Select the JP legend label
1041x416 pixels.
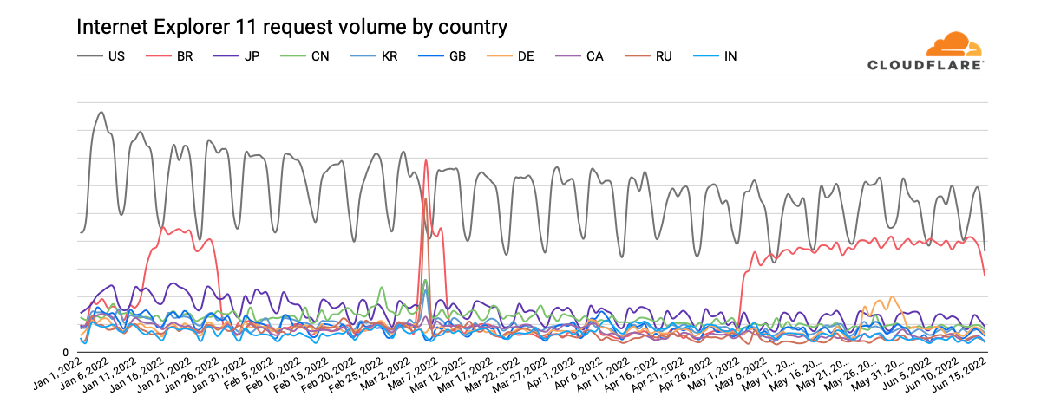pos(252,56)
